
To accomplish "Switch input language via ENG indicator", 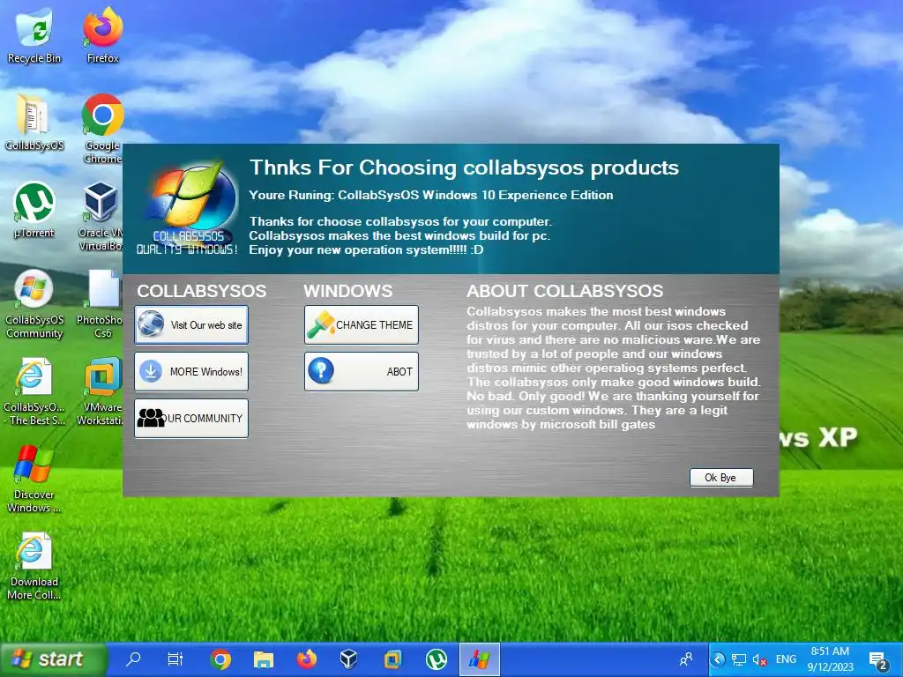I will (786, 659).
